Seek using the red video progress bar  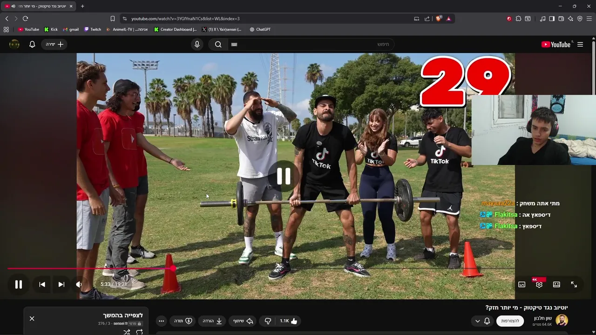(261, 268)
